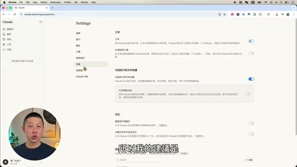
Task: Click the plus icon for 新聊天
Action: (4, 29)
